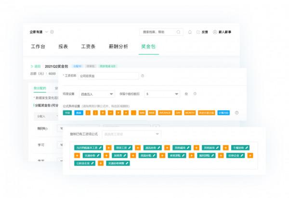Edit pencil on the 通讯补助 tag
The image size is (289, 198).
tap(159, 148)
